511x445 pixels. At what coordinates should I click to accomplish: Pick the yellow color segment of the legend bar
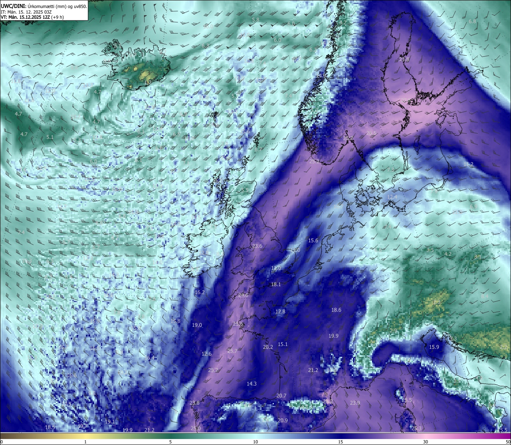[86, 436]
